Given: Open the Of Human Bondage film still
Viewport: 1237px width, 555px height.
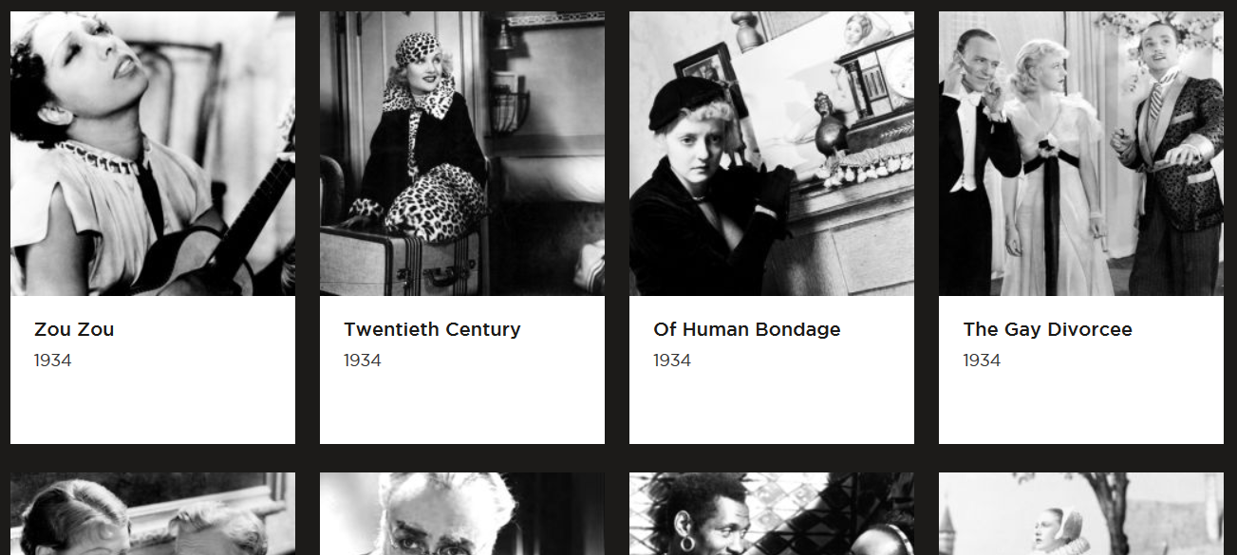Looking at the screenshot, I should 772,154.
